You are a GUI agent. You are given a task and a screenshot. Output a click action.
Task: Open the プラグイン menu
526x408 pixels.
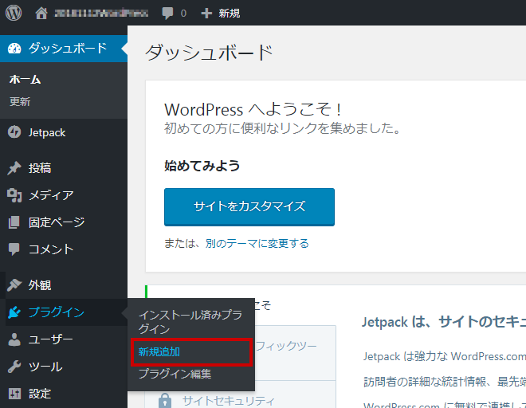[64, 312]
